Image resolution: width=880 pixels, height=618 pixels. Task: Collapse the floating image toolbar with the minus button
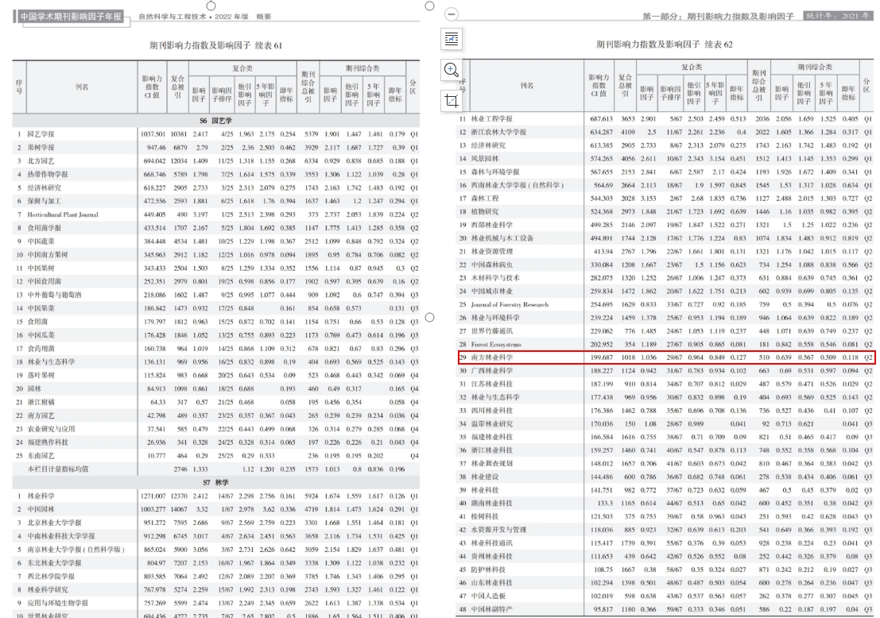pos(452,14)
